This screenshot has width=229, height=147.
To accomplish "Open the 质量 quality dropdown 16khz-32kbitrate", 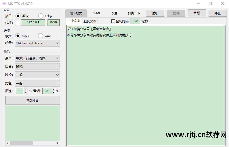I will [x=37, y=43].
